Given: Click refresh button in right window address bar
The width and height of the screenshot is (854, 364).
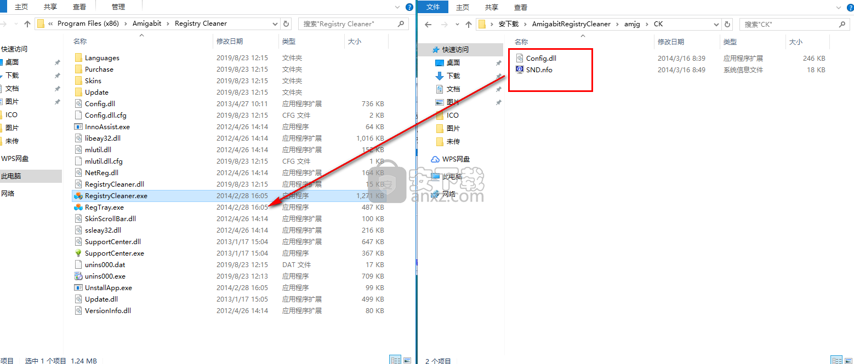Looking at the screenshot, I should click(727, 24).
